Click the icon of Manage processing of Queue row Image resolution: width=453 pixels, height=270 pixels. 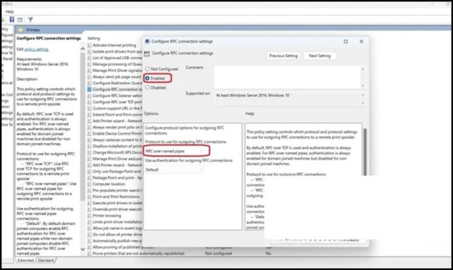pos(89,64)
